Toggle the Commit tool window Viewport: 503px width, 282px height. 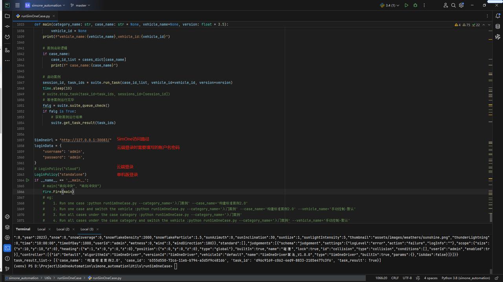pos(7,26)
